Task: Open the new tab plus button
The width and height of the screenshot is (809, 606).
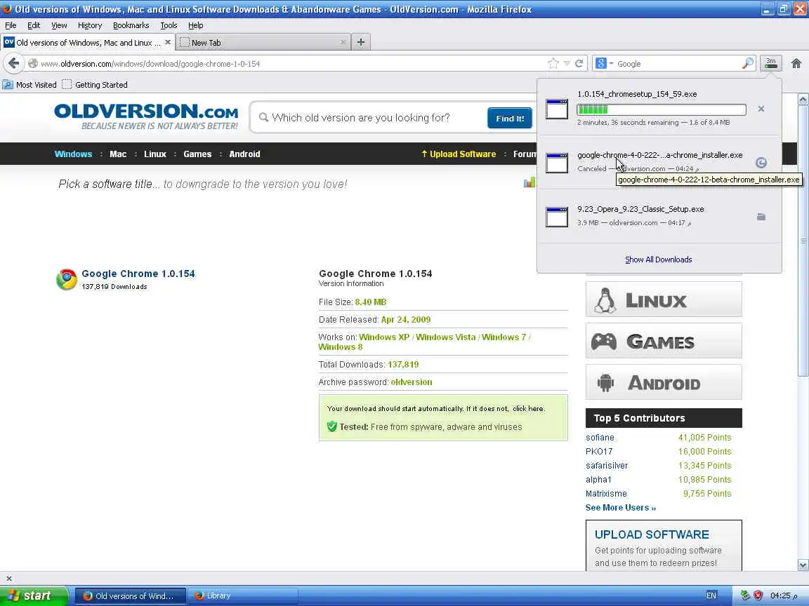Action: click(361, 42)
